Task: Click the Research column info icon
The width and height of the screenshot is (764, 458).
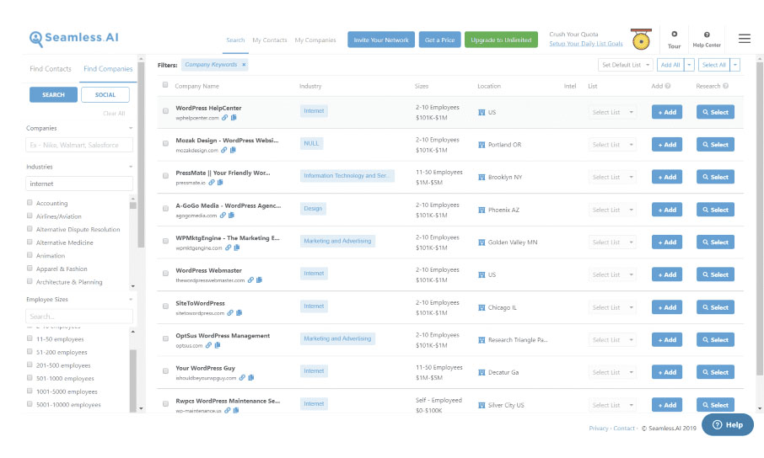Action: tap(725, 86)
